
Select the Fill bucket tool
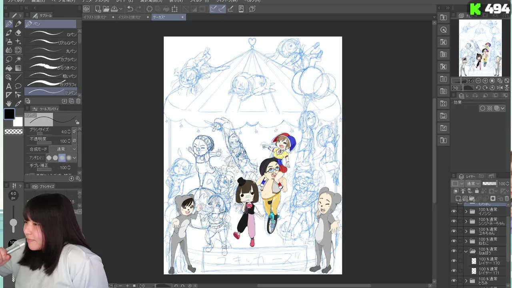click(x=9, y=68)
